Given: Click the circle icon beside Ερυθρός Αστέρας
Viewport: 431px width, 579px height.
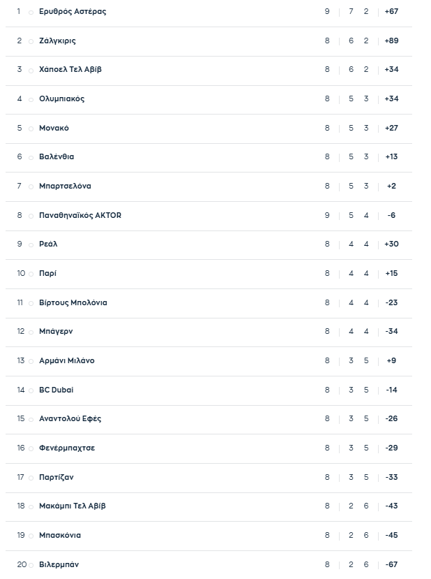Looking at the screenshot, I should [31, 13].
